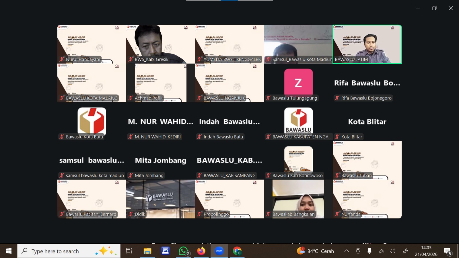The width and height of the screenshot is (459, 258).
Task: Open the 34°C Cerah weather widget
Action: tap(316, 251)
